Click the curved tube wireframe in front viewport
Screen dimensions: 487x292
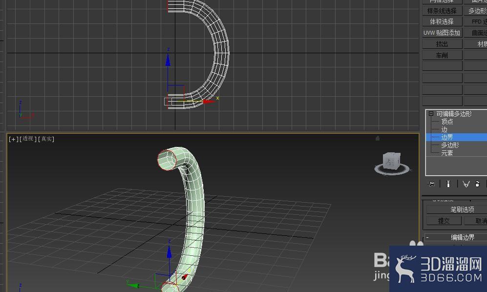(x=222, y=53)
